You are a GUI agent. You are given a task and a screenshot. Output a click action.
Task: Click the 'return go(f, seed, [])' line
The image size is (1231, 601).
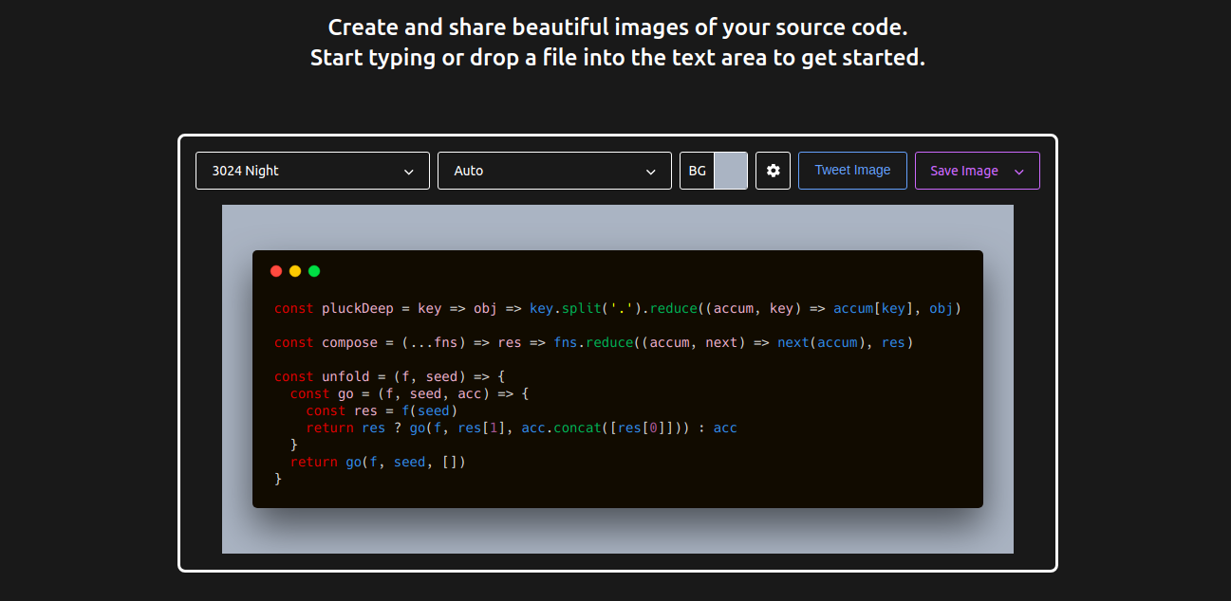tap(378, 462)
